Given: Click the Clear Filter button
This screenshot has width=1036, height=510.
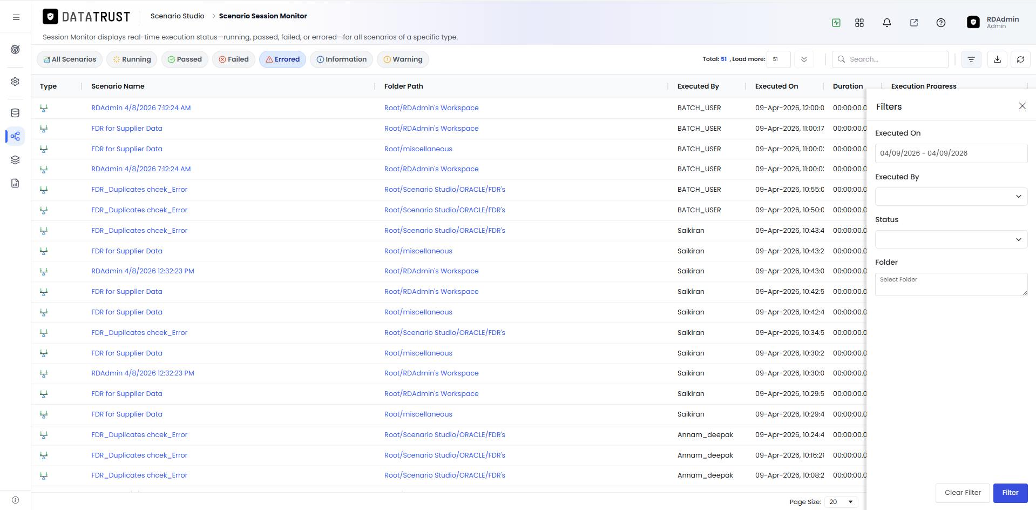Looking at the screenshot, I should tap(962, 493).
